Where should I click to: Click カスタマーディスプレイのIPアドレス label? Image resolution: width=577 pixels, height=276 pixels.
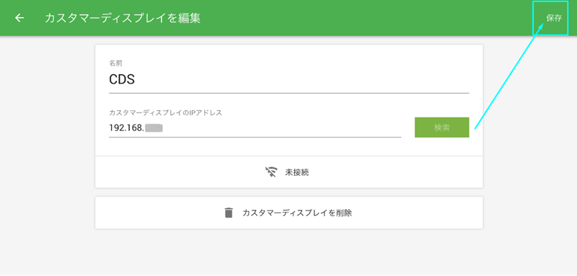166,113
